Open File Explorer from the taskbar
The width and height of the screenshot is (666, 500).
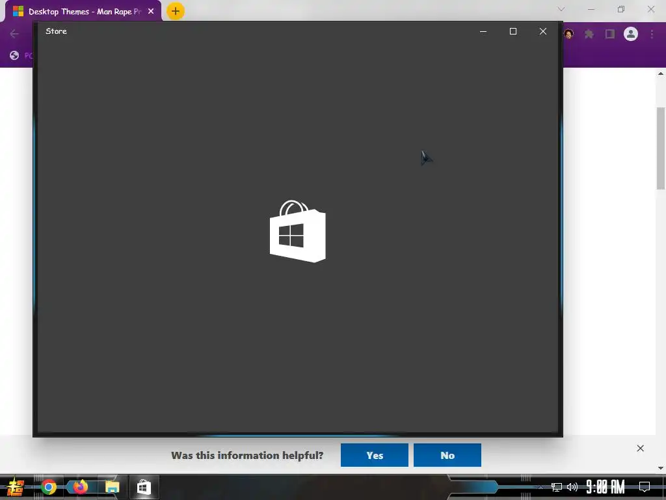tap(112, 487)
